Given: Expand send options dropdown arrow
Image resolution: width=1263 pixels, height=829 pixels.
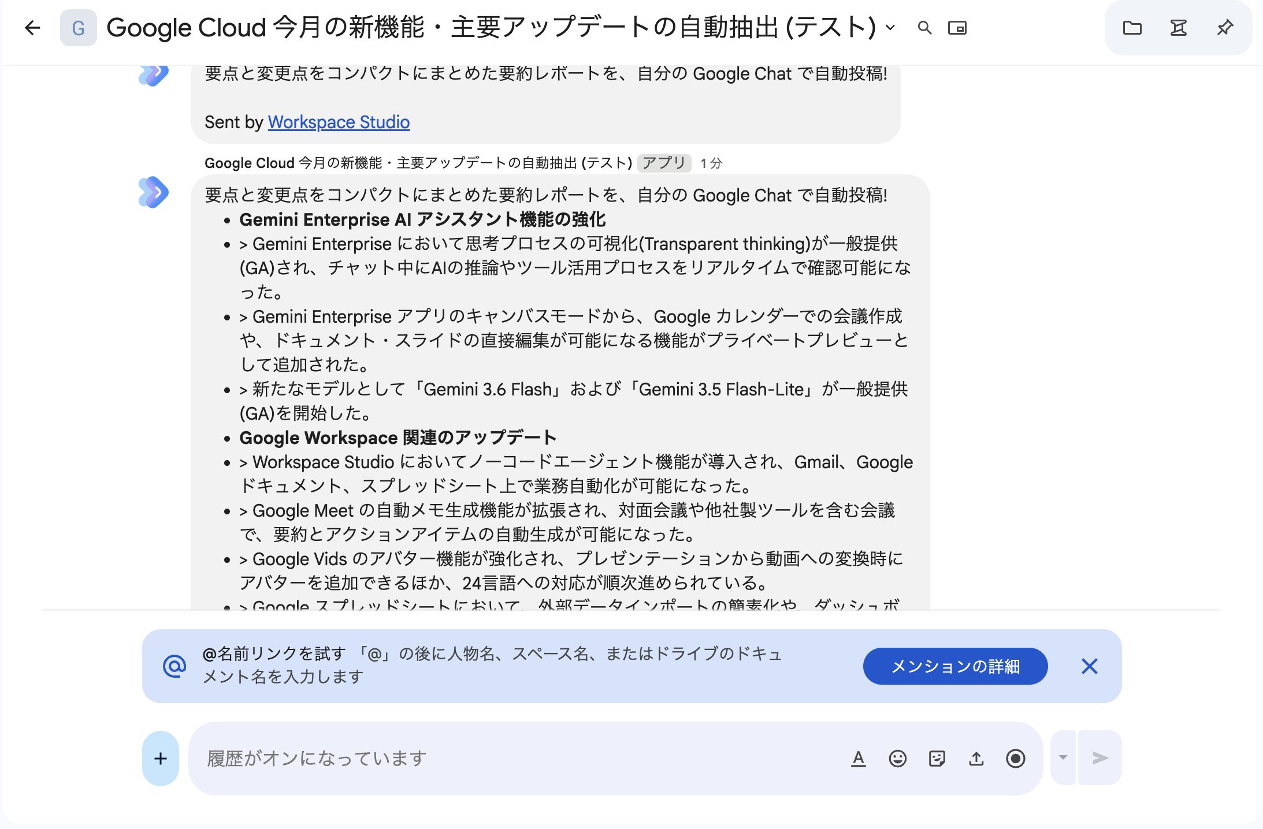Looking at the screenshot, I should tap(1063, 757).
